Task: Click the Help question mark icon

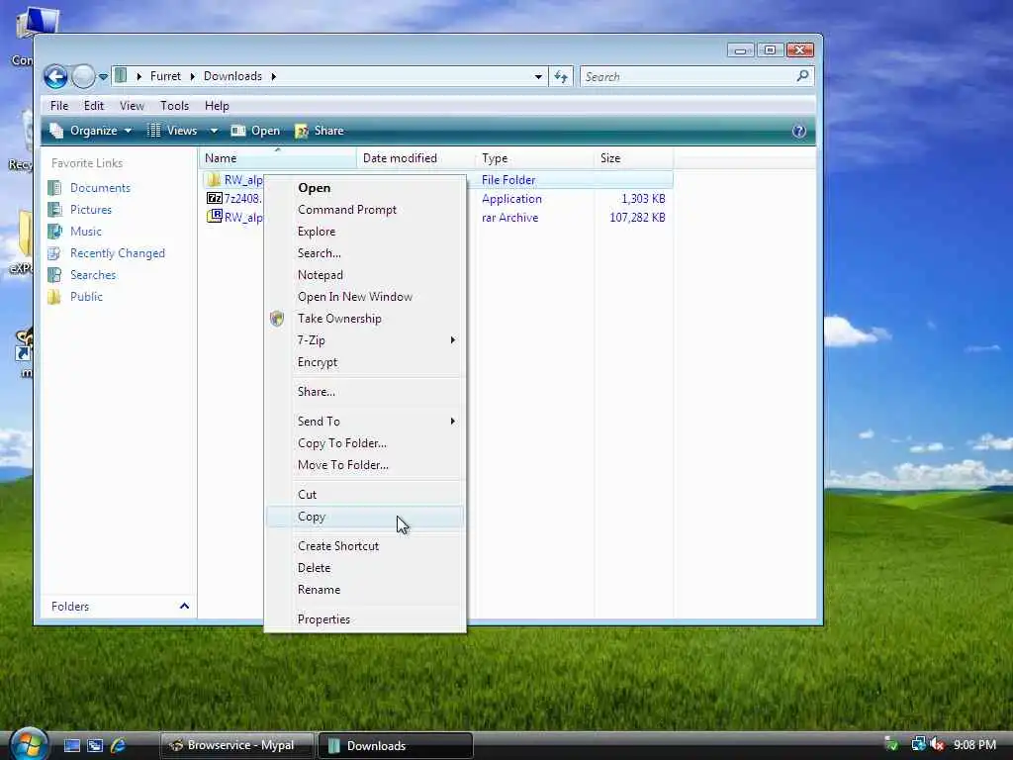Action: point(799,132)
